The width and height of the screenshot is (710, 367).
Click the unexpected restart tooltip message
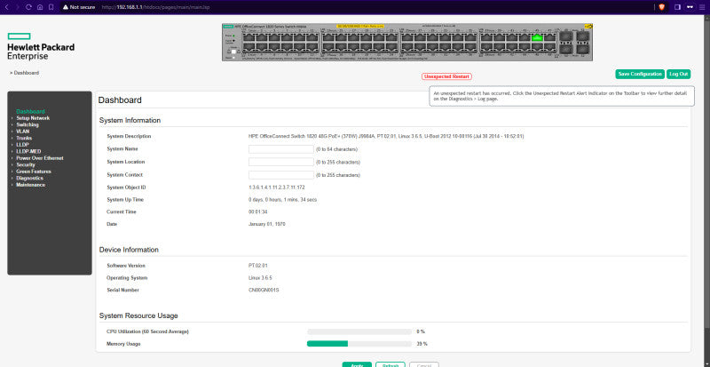click(562, 96)
